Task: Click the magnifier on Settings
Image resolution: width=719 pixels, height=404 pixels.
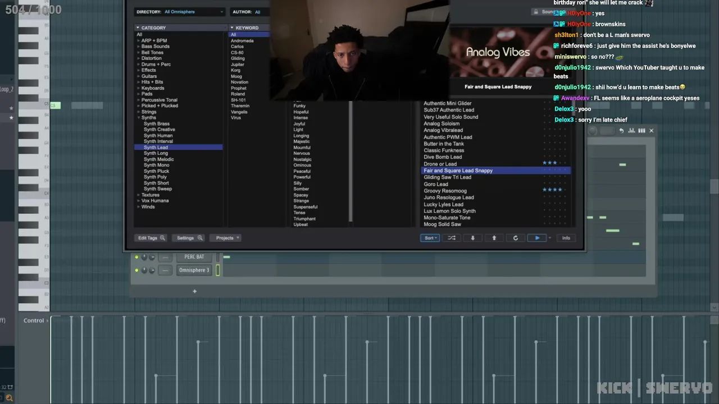Action: coord(199,238)
